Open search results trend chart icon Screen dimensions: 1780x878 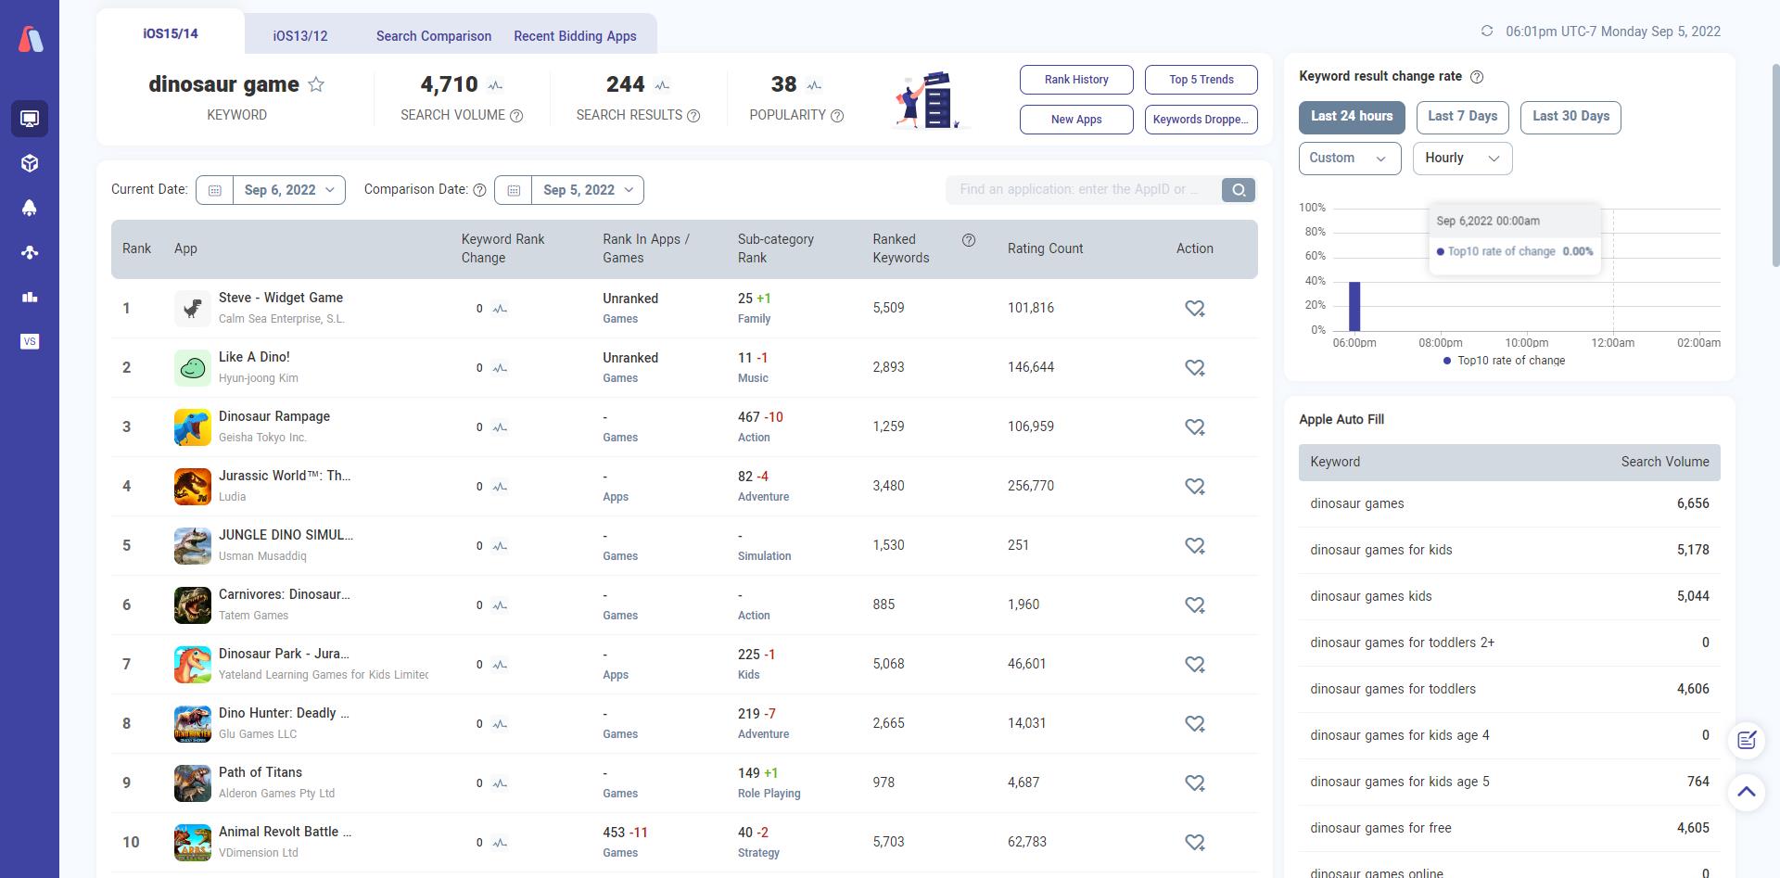(x=662, y=85)
